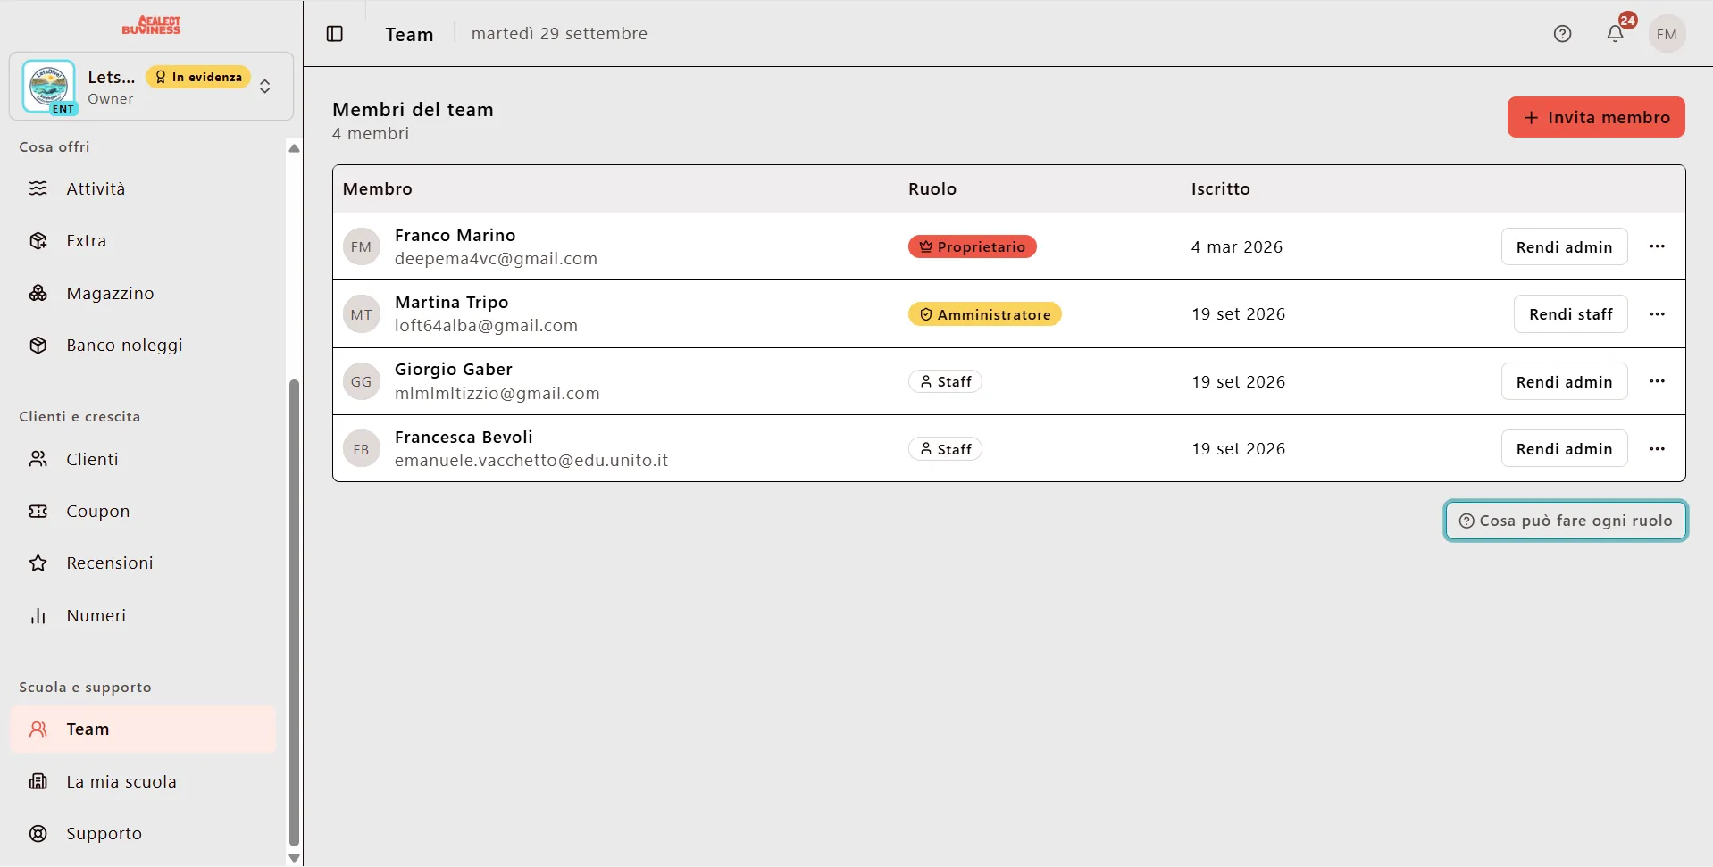Image resolution: width=1713 pixels, height=867 pixels.
Task: Click Giorgio Gaber's Staff badge
Action: tap(945, 381)
